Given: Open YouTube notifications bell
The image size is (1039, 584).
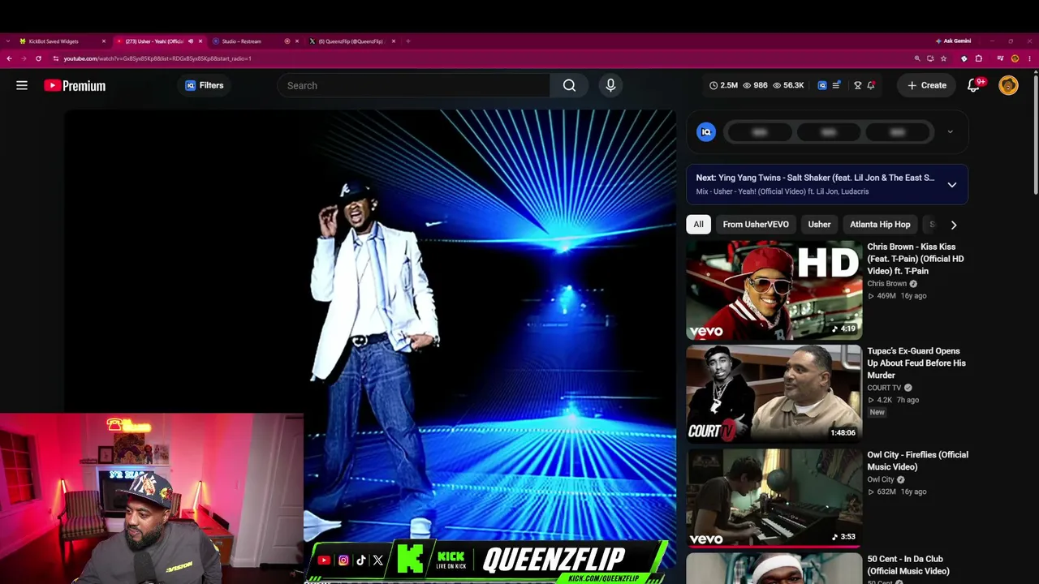Looking at the screenshot, I should point(974,85).
